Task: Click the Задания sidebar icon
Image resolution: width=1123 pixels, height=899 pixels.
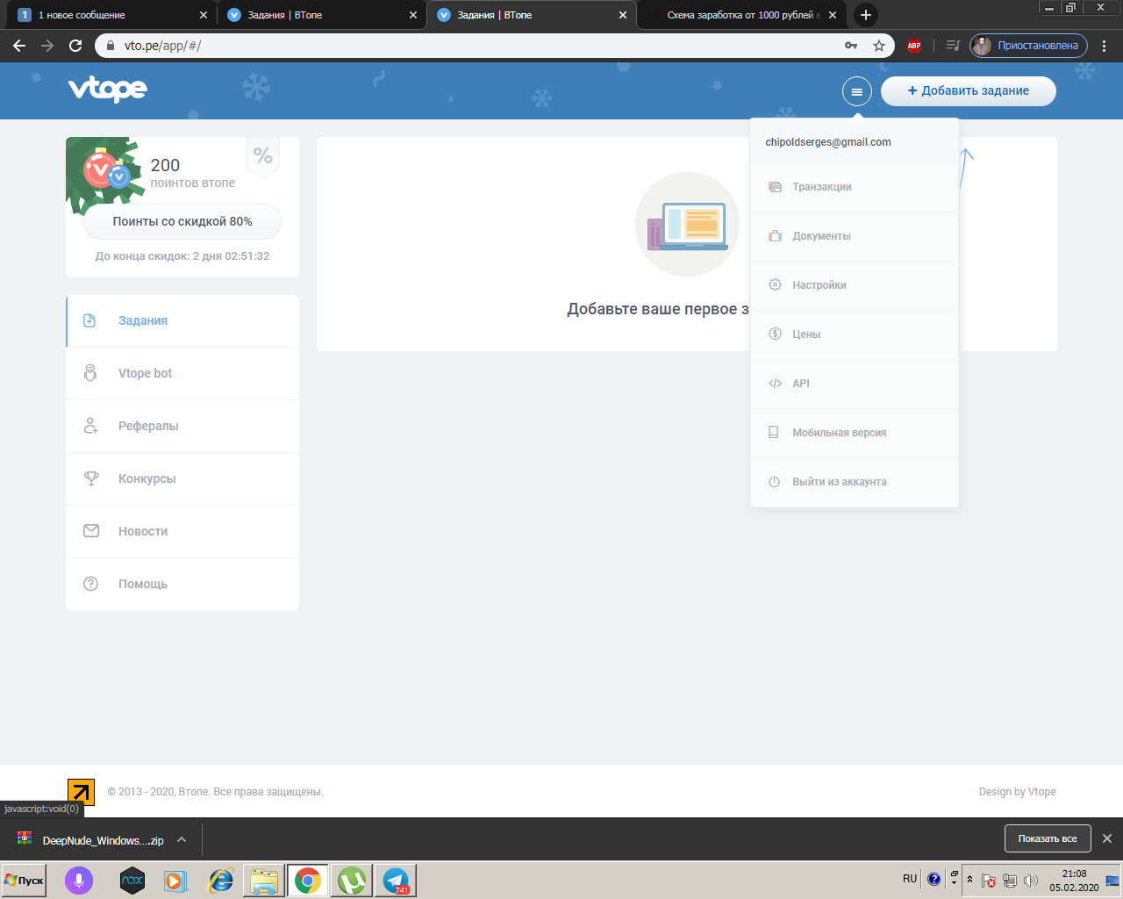Action: 89,321
